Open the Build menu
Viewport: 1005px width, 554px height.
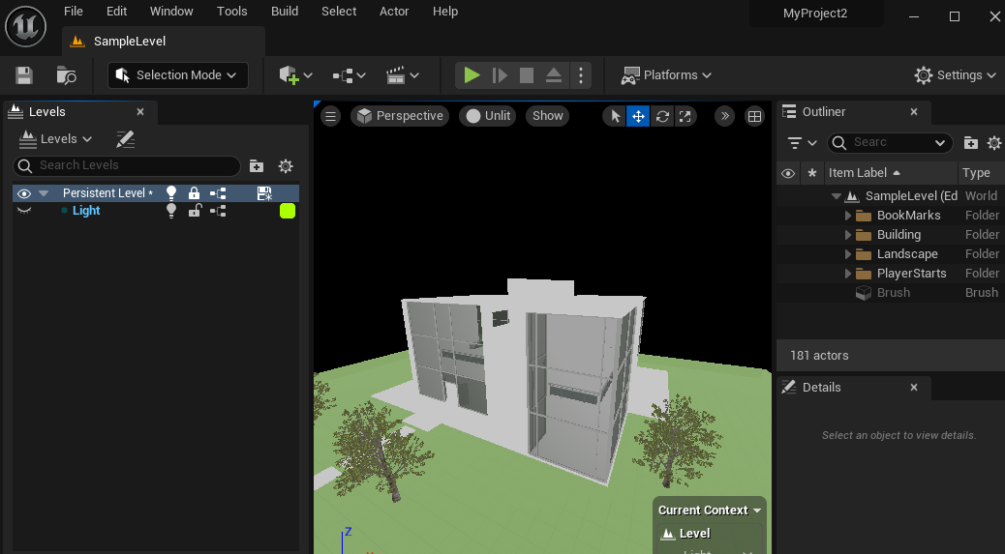pos(285,12)
